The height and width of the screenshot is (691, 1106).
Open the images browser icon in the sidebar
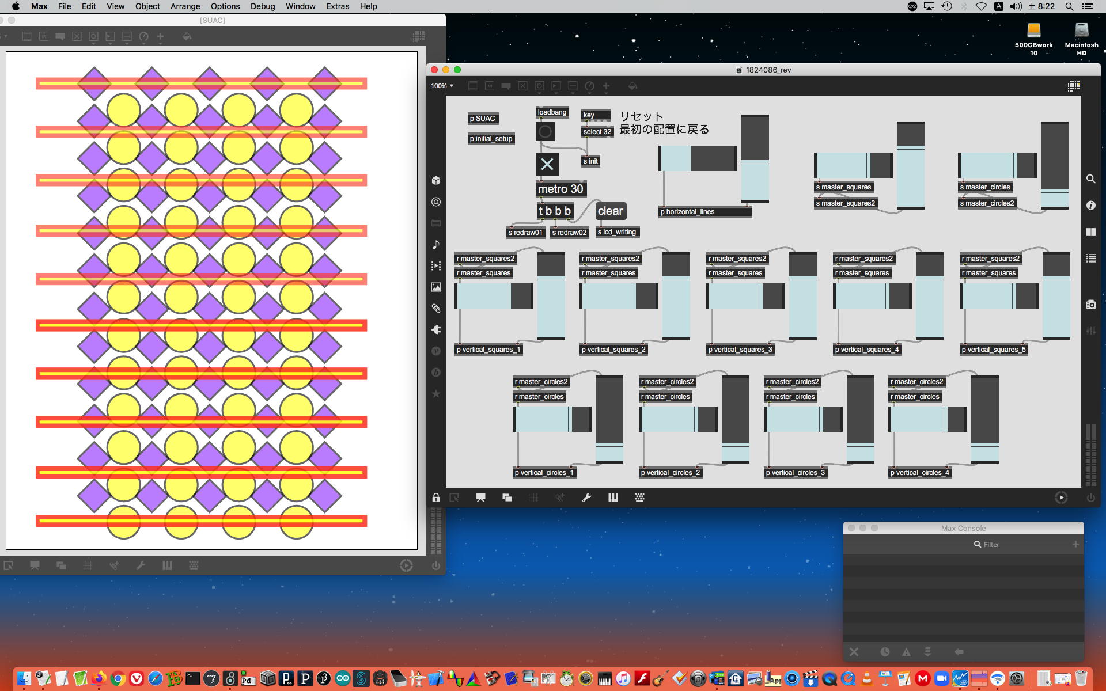pos(436,287)
